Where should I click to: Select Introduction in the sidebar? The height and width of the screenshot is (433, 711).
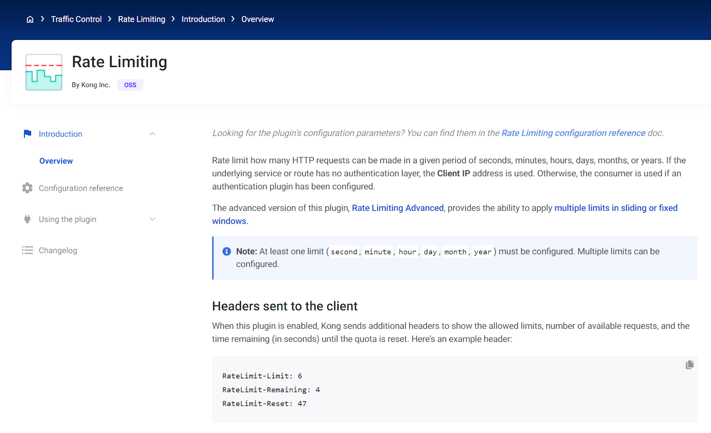pyautogui.click(x=60, y=134)
